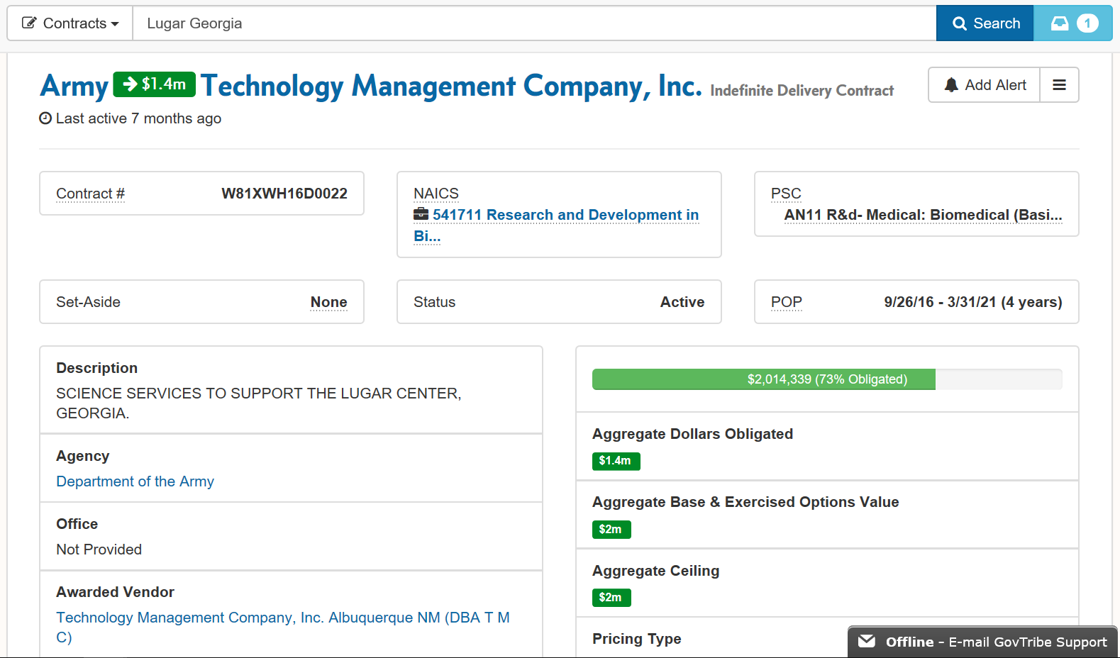1120x658 pixels.
Task: Open the Awarded Vendor Albuquerque NM link
Action: tap(282, 618)
